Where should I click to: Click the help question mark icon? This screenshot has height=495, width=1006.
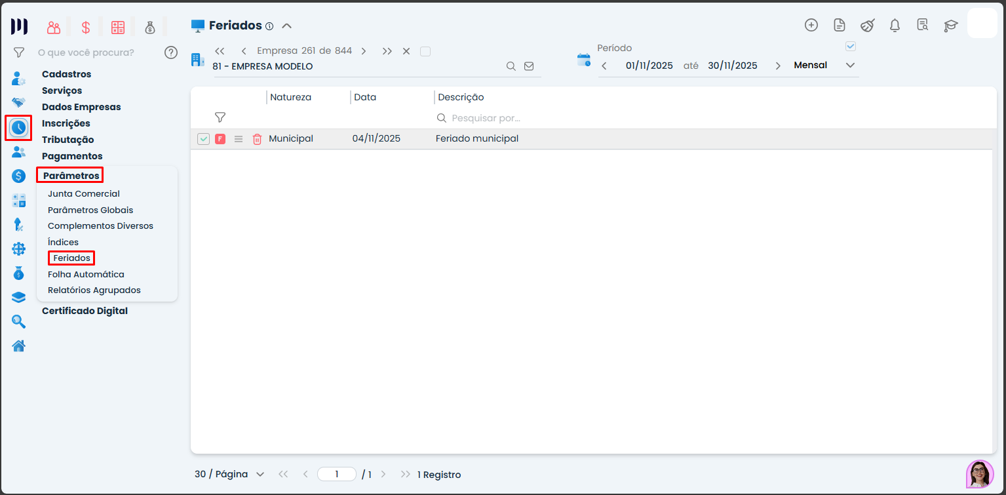tap(171, 52)
